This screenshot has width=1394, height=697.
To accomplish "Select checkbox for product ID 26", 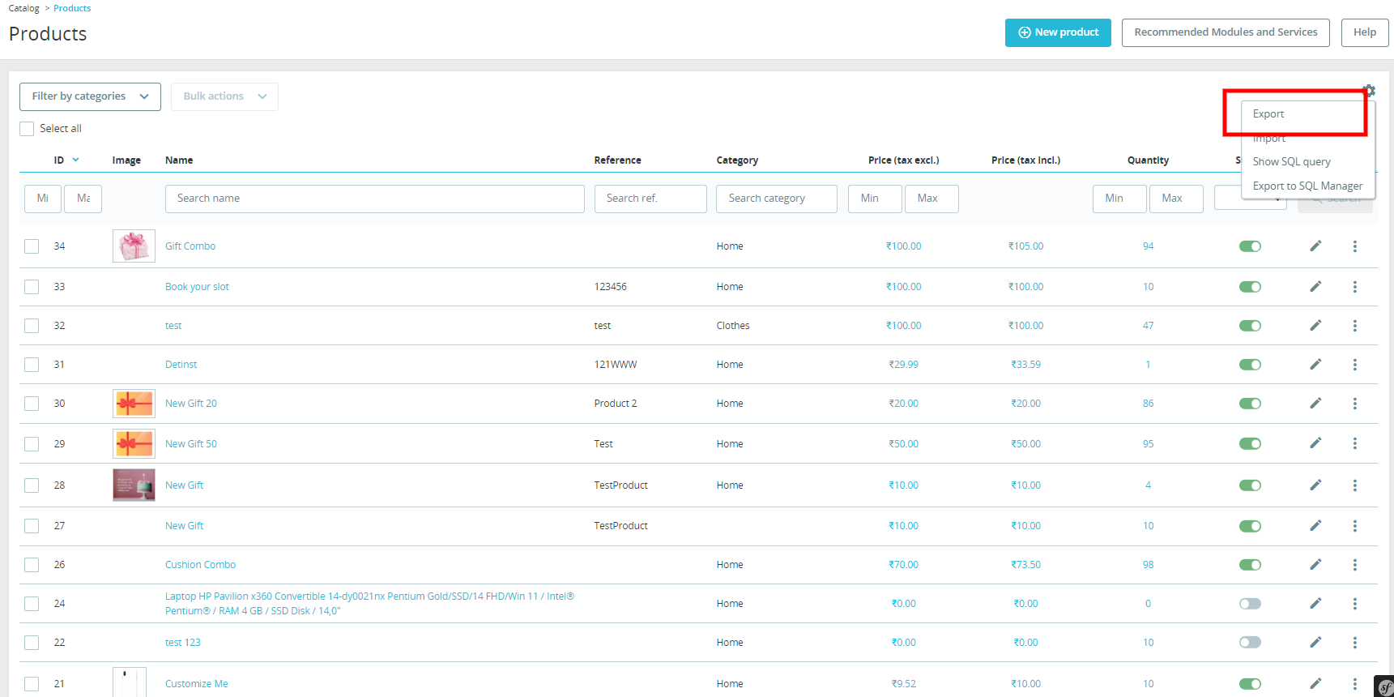I will click(32, 565).
